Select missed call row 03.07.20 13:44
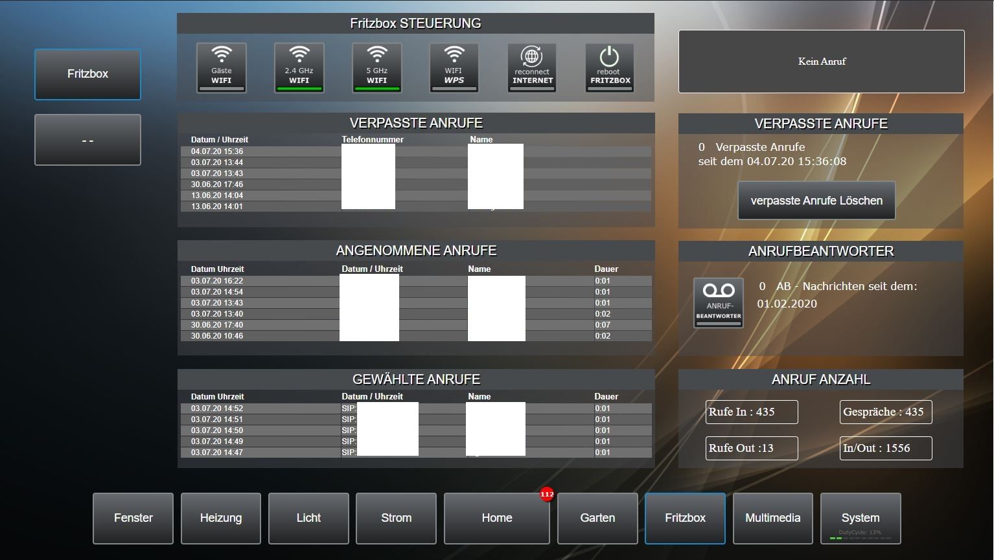Screen dimensions: 994x560 click(415, 162)
